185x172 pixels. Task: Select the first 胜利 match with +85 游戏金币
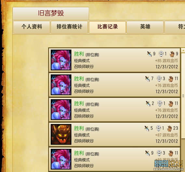pos(114,60)
